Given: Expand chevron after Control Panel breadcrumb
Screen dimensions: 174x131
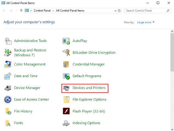Looking at the screenshot, I should [x=53, y=11].
